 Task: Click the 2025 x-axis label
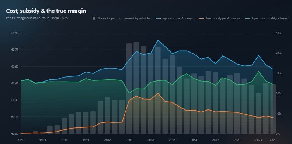coord(273,140)
